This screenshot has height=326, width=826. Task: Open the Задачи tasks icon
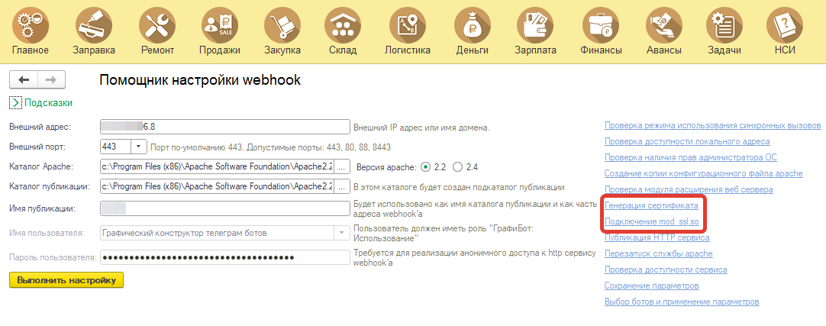pos(724,24)
